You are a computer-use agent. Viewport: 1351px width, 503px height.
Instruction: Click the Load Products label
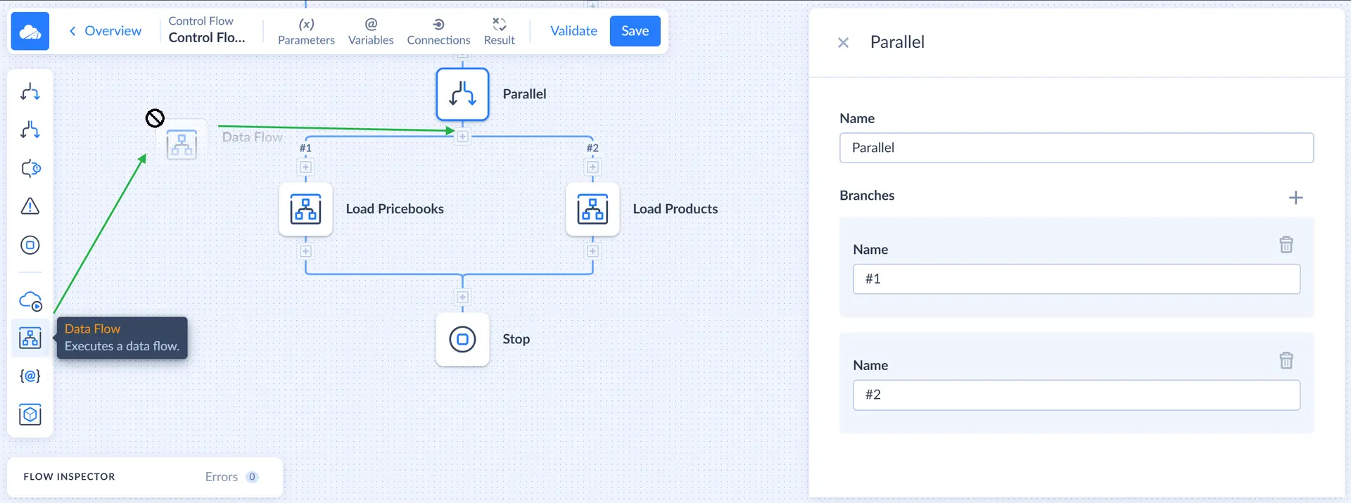pyautogui.click(x=675, y=209)
